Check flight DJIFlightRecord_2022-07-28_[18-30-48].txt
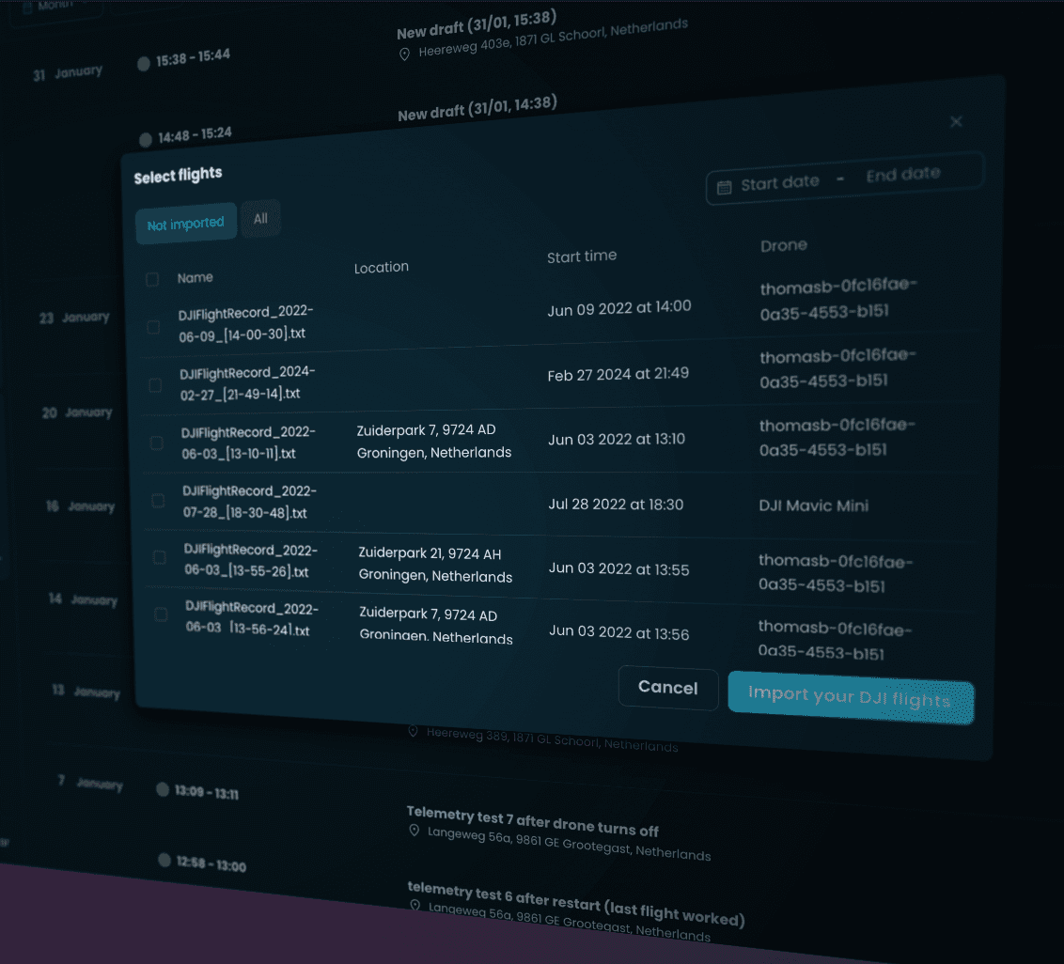The height and width of the screenshot is (964, 1064). (x=157, y=501)
